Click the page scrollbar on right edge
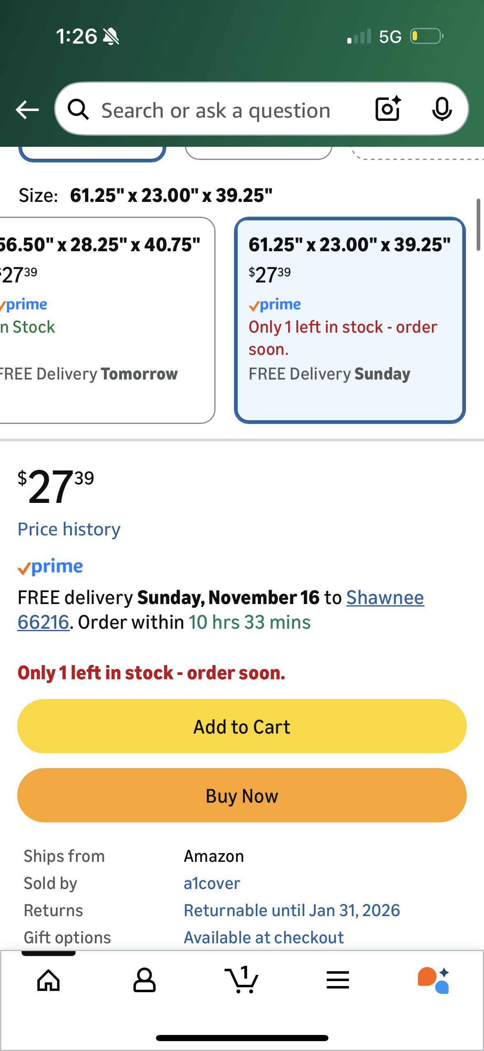484x1051 pixels. coord(478,225)
